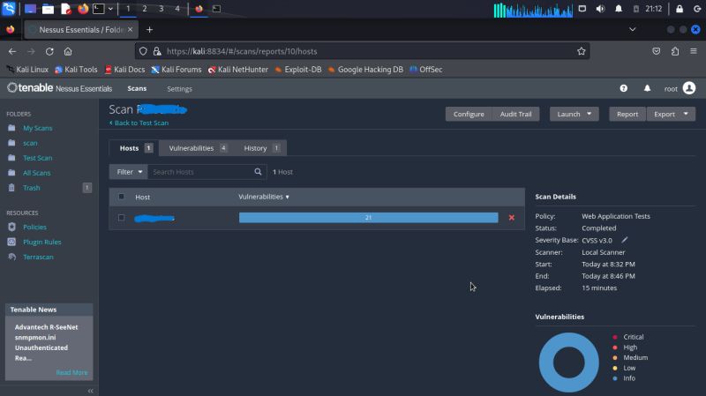
Task: Tick the checkbox for the scanned host row
Action: tap(122, 218)
